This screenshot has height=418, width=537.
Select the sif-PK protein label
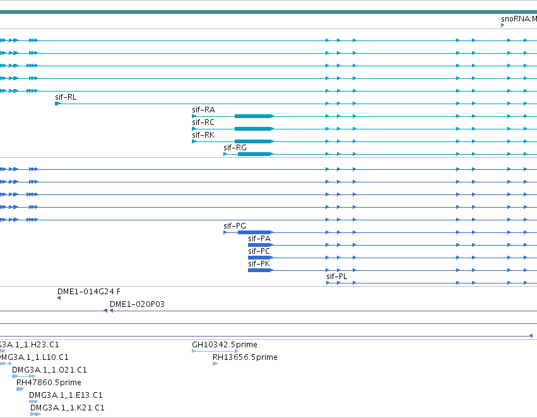[x=259, y=264]
